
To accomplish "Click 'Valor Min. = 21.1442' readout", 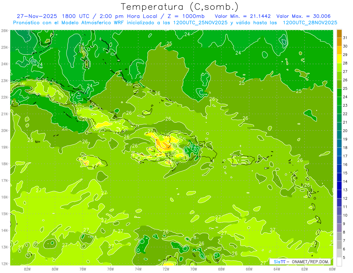I will pos(242,16).
